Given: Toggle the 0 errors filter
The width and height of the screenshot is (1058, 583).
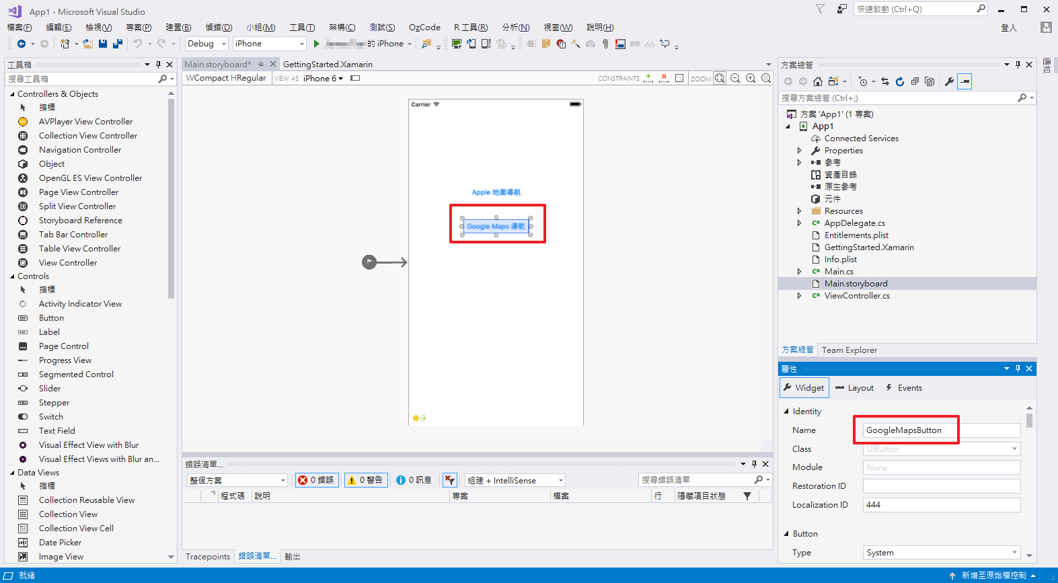Looking at the screenshot, I should point(316,480).
